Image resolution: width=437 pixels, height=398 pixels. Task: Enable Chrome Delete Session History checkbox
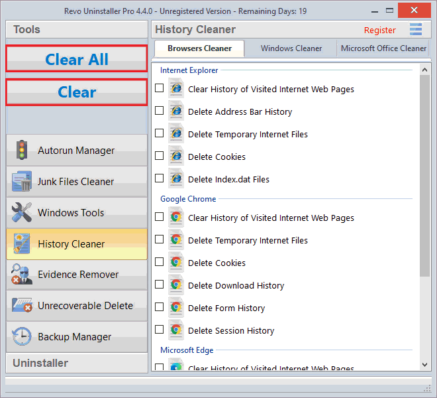pyautogui.click(x=159, y=329)
